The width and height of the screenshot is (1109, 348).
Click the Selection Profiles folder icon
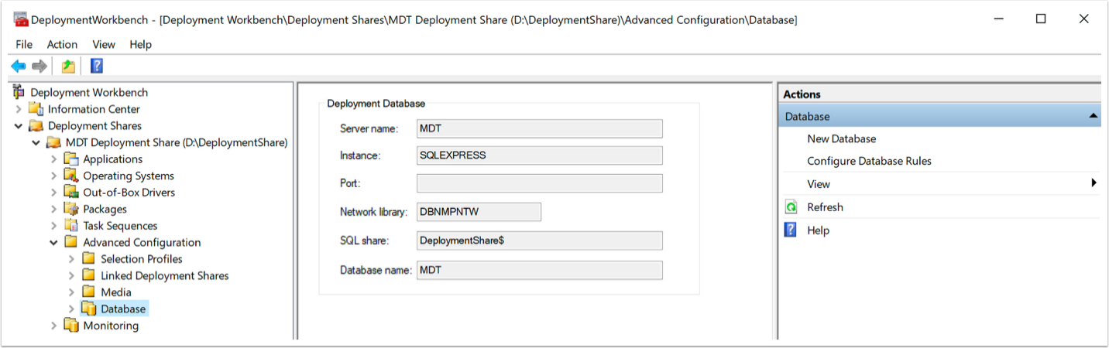coord(89,259)
